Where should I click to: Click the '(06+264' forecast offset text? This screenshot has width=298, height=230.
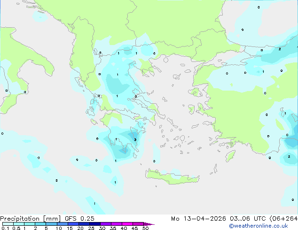pos(283,219)
